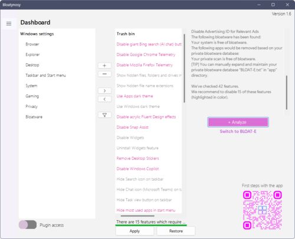295x239 pixels.
Task: Click the Restore button
Action: point(176,231)
